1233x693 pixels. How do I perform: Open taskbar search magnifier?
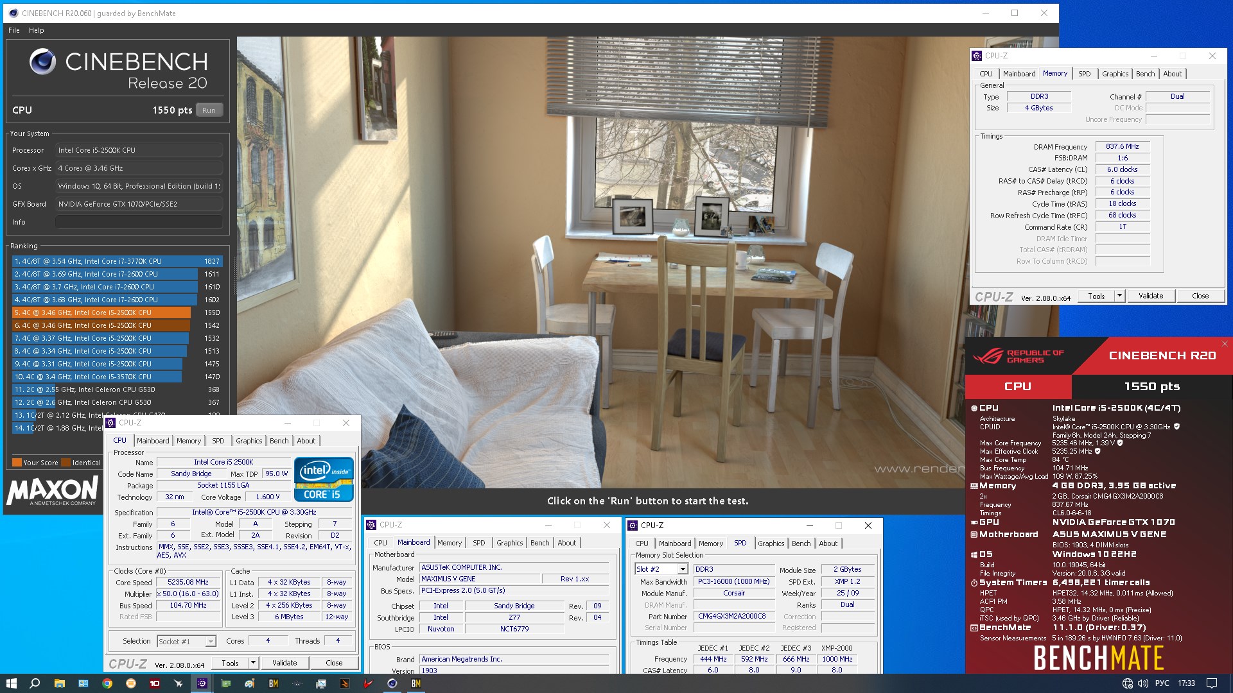point(35,683)
